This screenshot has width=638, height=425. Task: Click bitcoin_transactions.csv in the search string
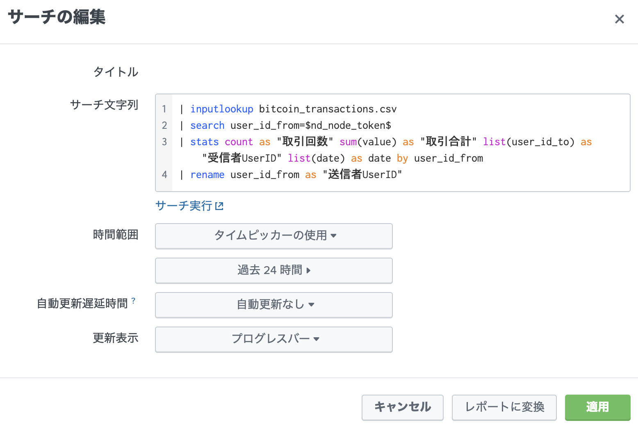[328, 109]
